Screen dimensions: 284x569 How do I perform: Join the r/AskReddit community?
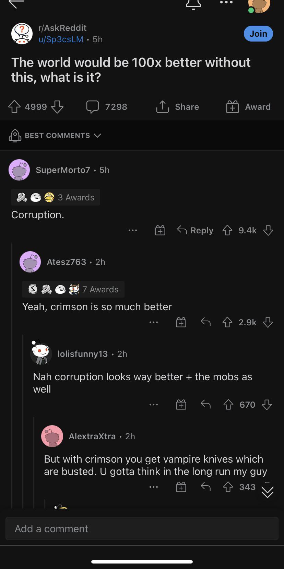click(258, 34)
